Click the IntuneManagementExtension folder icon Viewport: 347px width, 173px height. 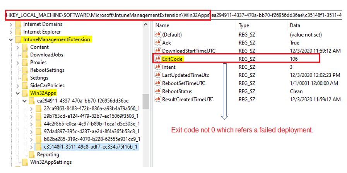point(18,39)
